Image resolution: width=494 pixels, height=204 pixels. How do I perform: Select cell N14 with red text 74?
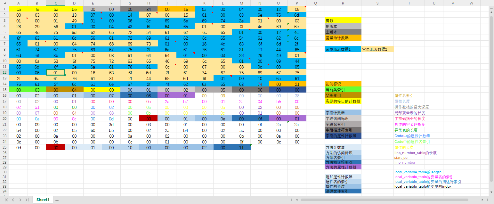pyautogui.click(x=260, y=84)
